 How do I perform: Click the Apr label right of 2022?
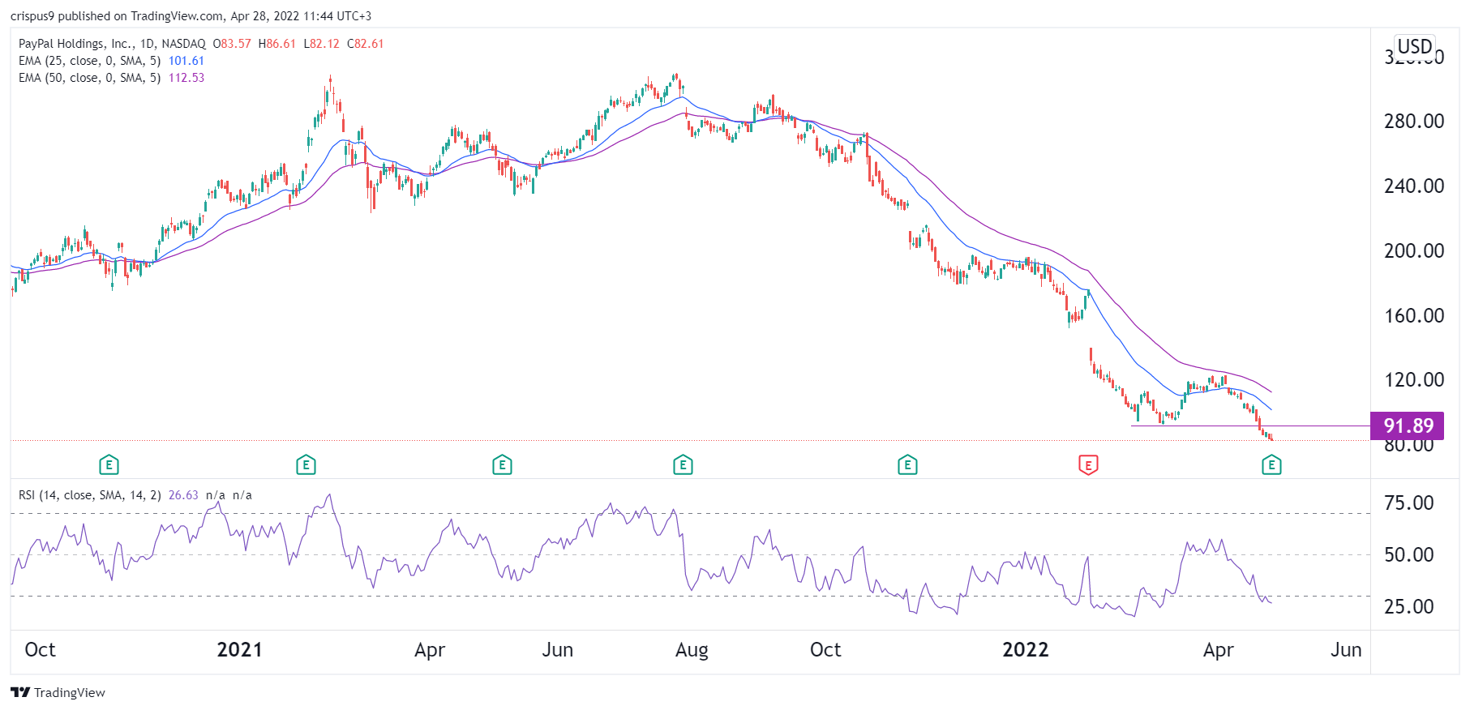1219,650
